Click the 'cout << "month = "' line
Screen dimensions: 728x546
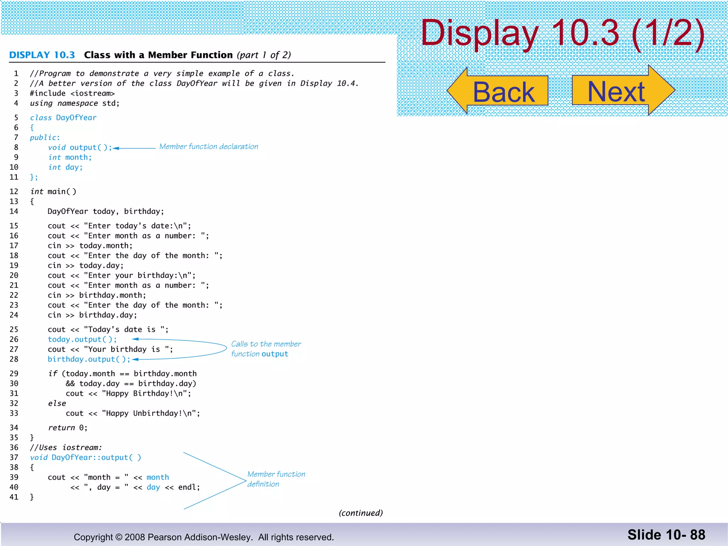(x=108, y=477)
